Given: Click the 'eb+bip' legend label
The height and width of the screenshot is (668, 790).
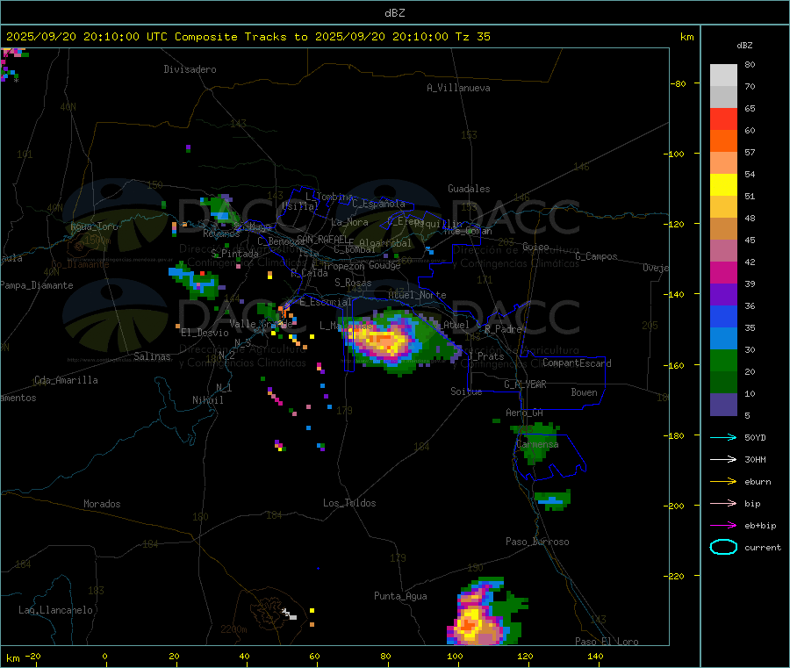Looking at the screenshot, I should [x=760, y=526].
